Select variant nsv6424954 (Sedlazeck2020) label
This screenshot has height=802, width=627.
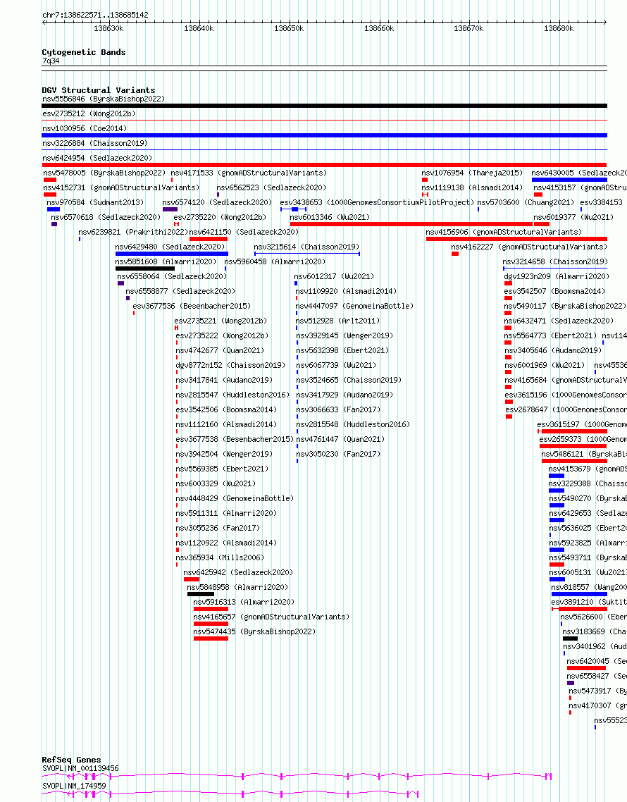[x=97, y=158]
